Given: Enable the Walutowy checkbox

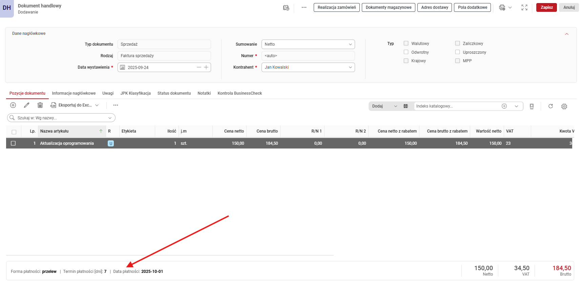Looking at the screenshot, I should pos(406,43).
